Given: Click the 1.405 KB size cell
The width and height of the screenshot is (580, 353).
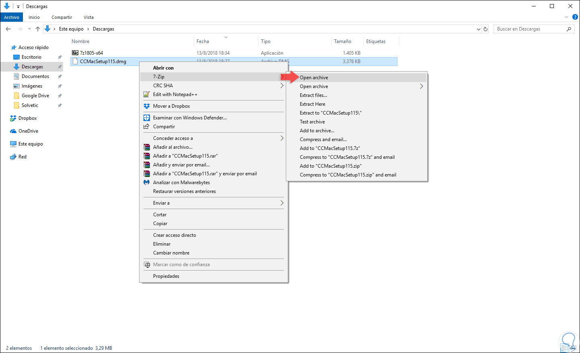Looking at the screenshot, I should 352,53.
